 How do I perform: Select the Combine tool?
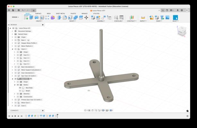pyautogui.click(x=75, y=18)
